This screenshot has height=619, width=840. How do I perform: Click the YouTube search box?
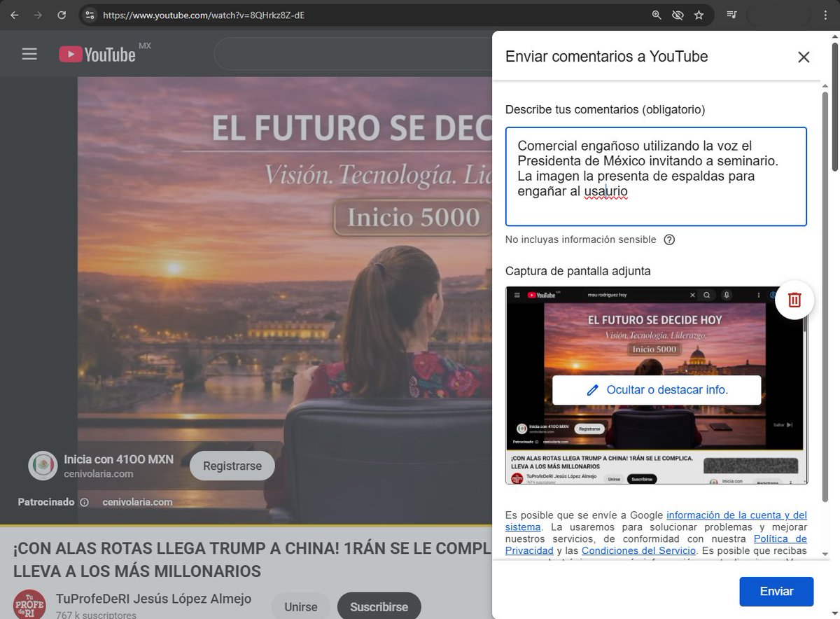[x=353, y=54]
